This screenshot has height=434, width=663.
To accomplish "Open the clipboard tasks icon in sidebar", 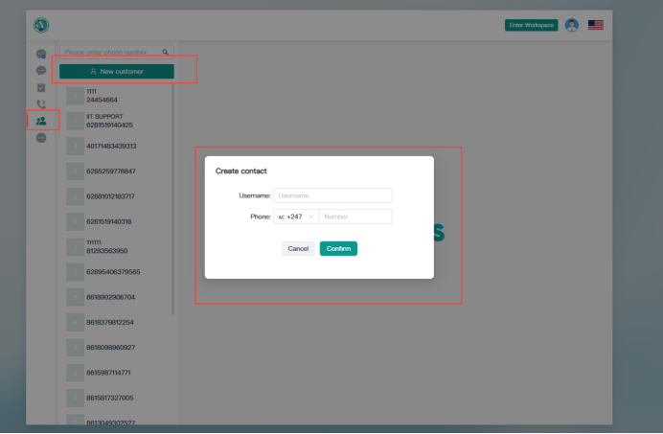I will [41, 87].
